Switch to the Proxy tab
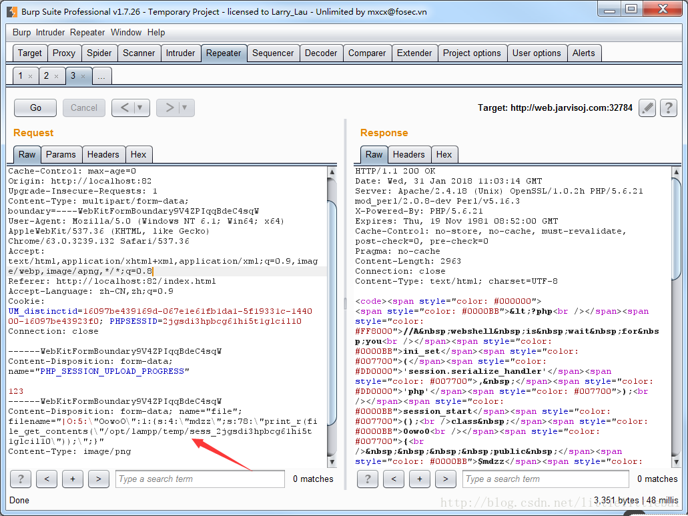This screenshot has width=688, height=516. (x=64, y=53)
